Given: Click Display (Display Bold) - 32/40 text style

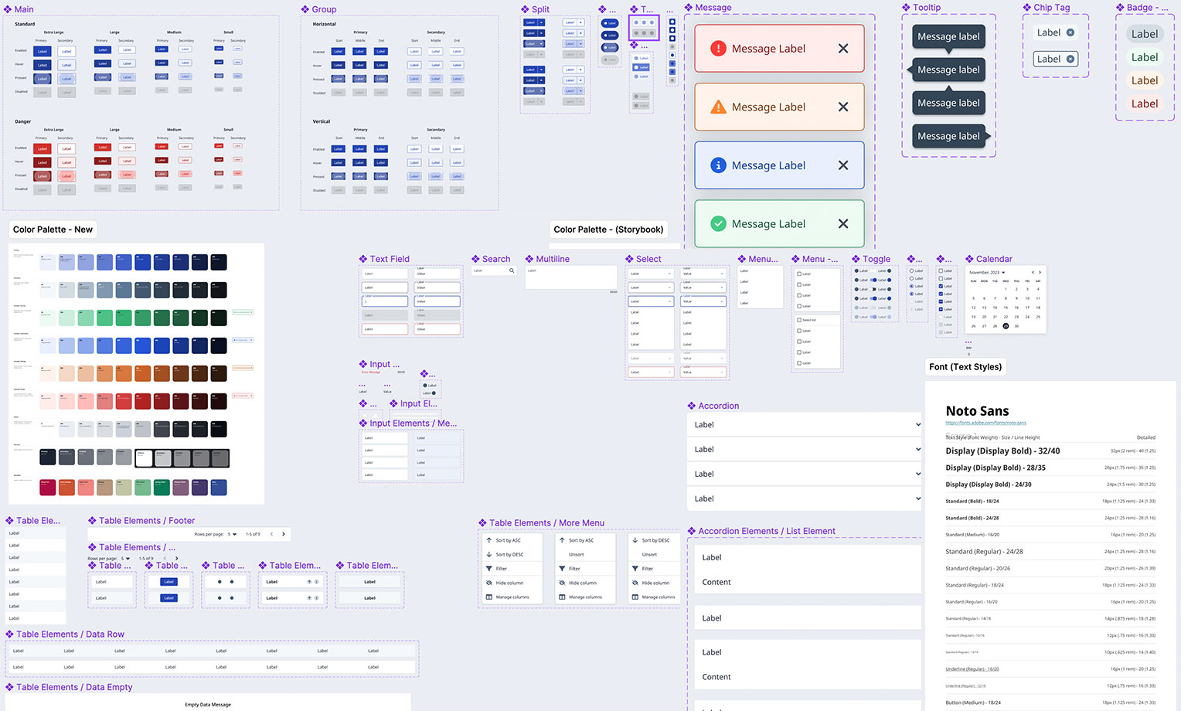Looking at the screenshot, I should click(x=1002, y=451).
